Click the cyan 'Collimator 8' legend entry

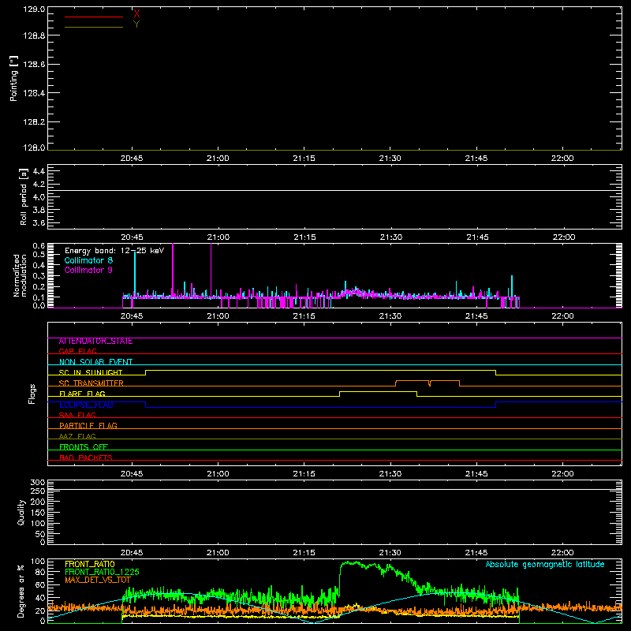pyautogui.click(x=88, y=260)
